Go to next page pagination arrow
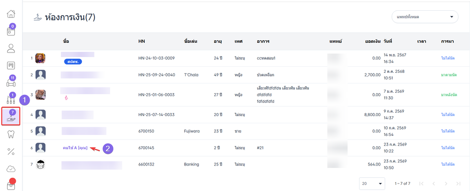The width and height of the screenshot is (470, 191). point(446,183)
